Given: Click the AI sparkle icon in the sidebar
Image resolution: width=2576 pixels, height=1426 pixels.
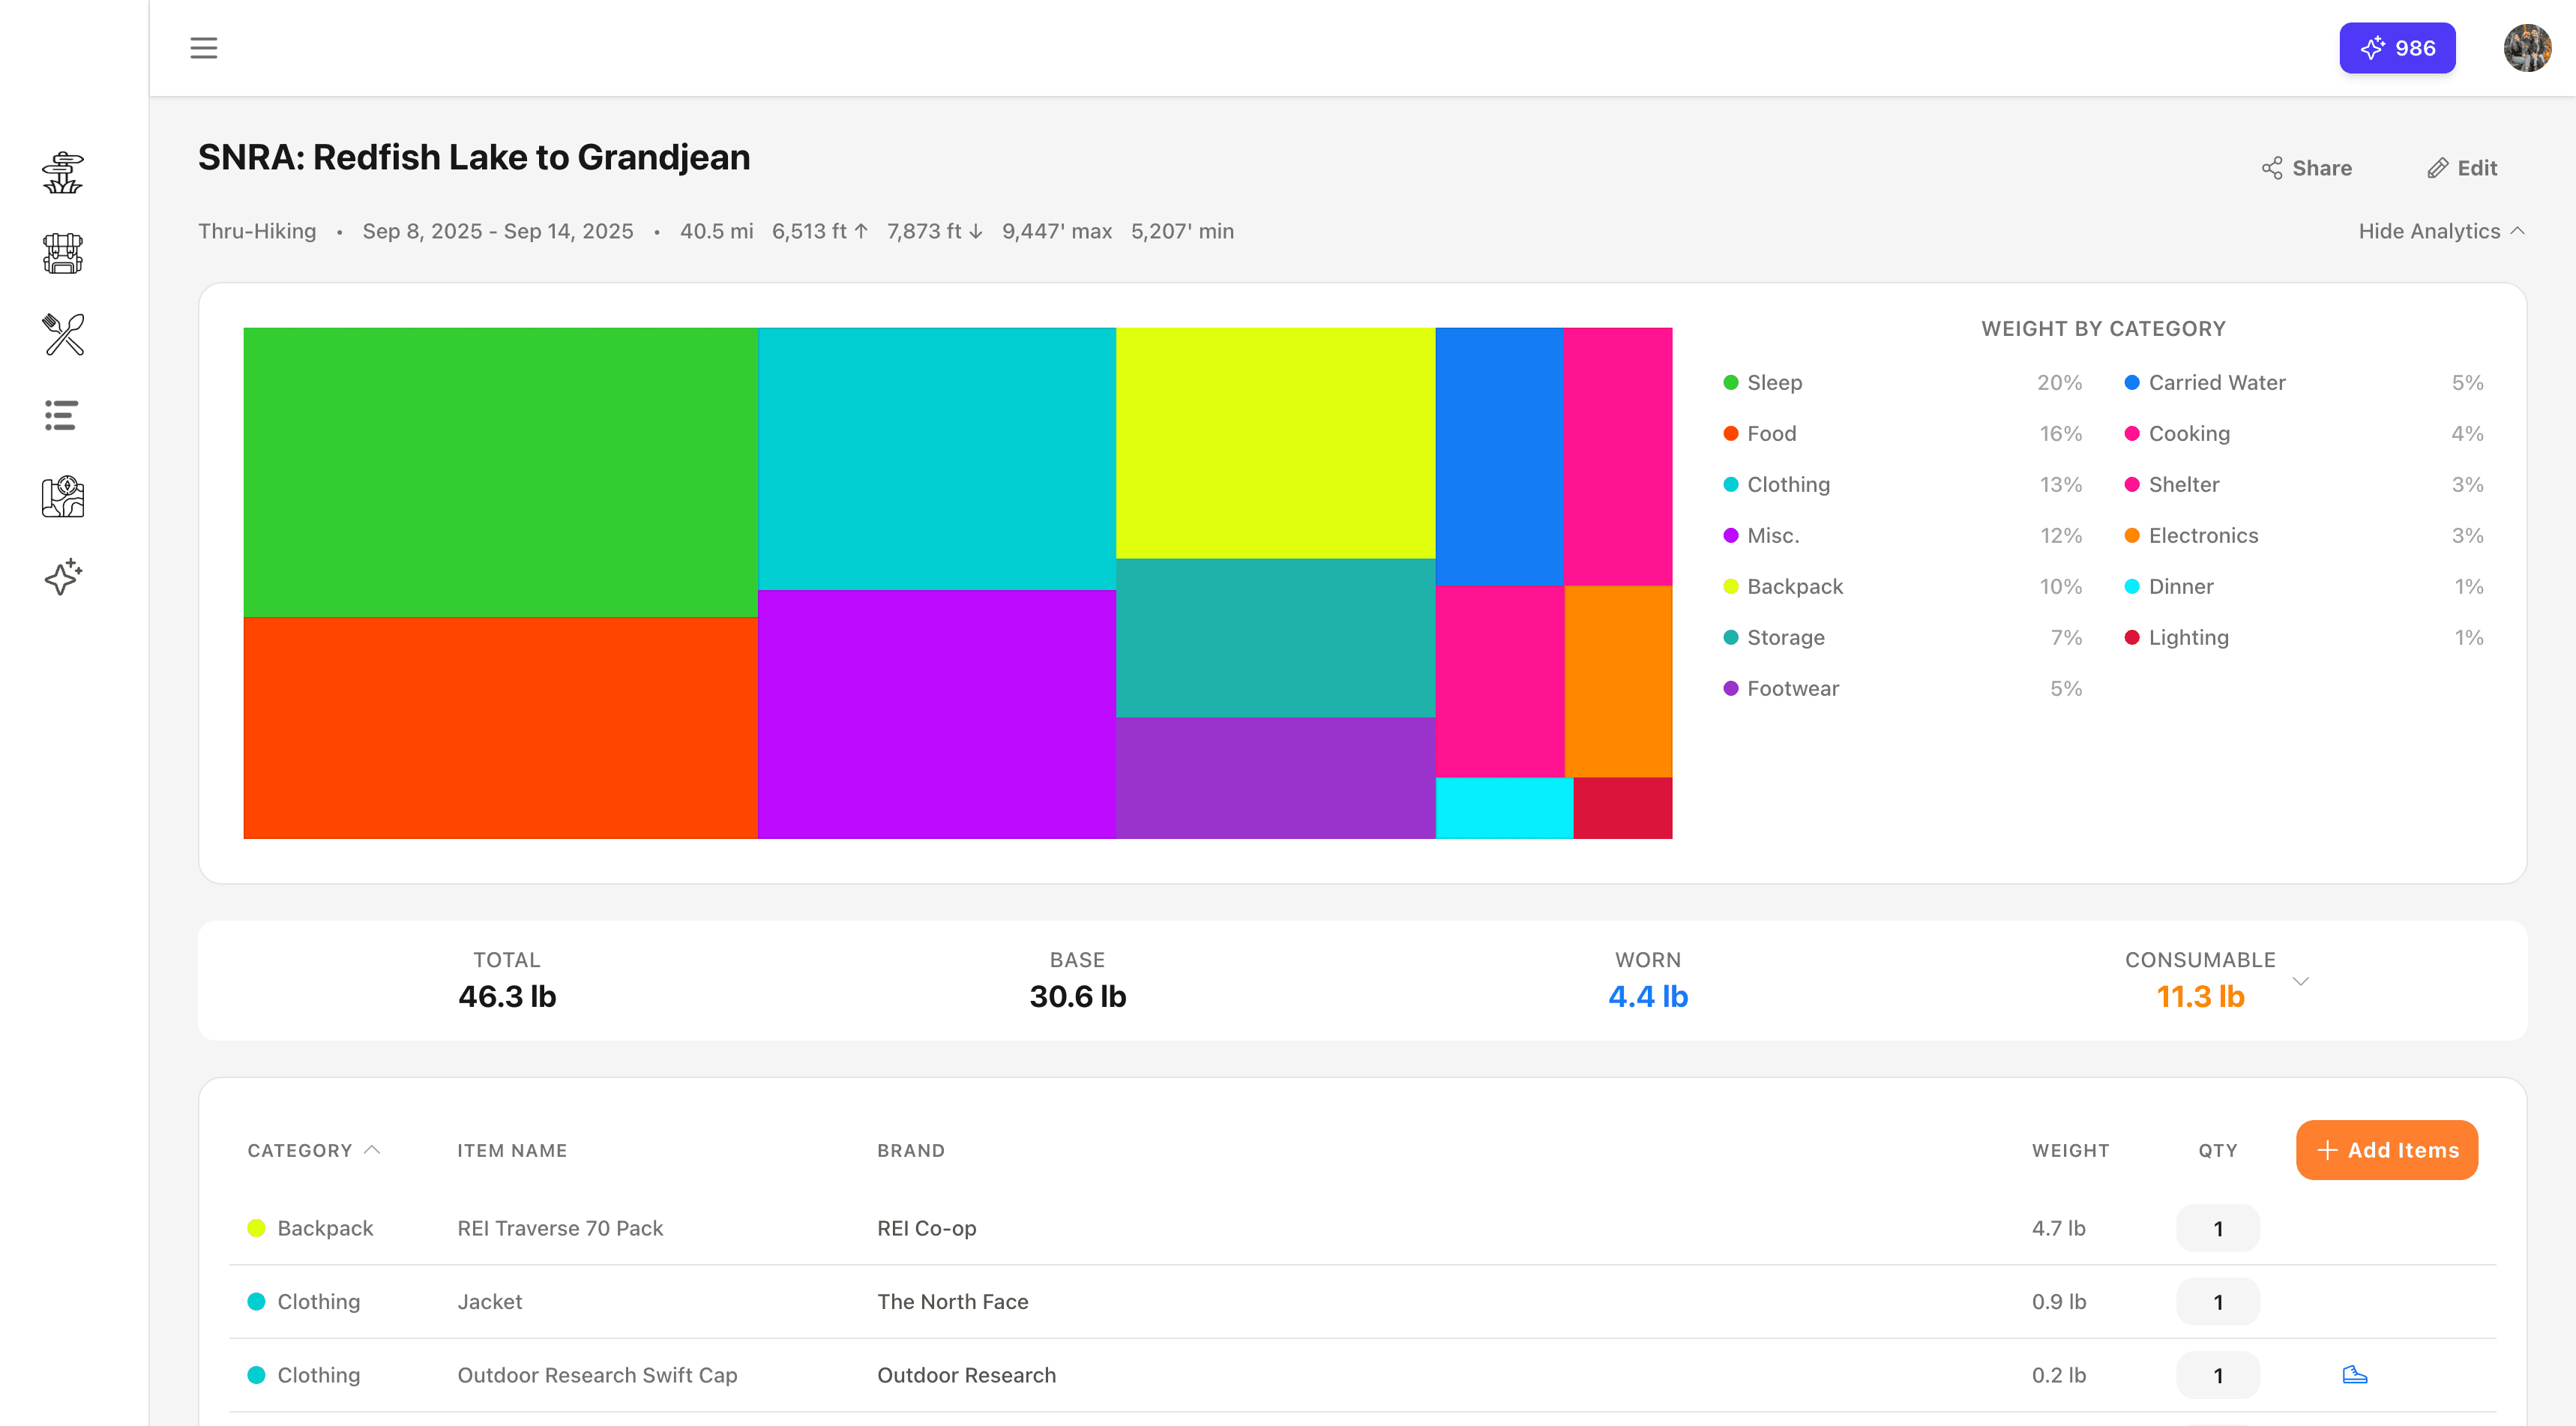Looking at the screenshot, I should (62, 576).
